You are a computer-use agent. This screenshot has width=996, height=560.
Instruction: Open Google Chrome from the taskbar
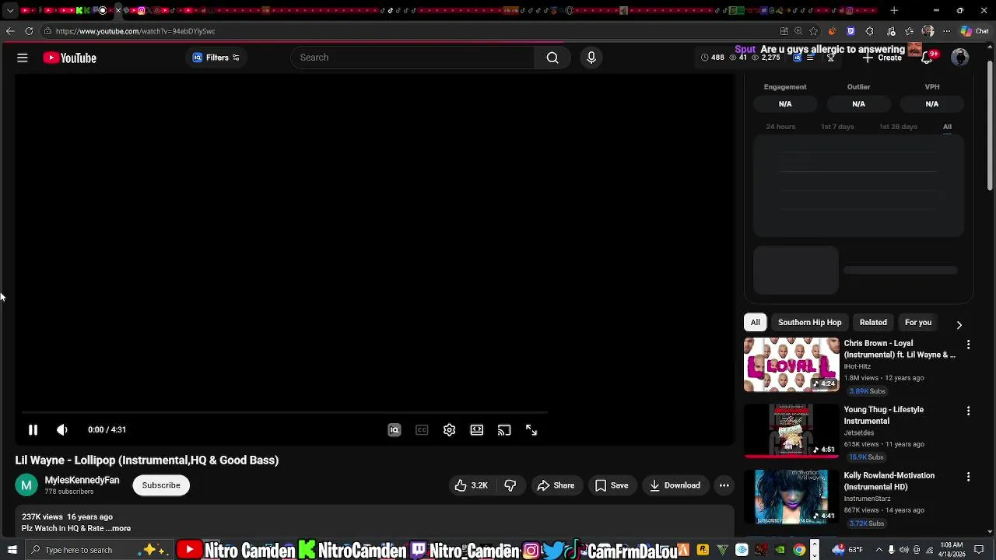pos(798,550)
